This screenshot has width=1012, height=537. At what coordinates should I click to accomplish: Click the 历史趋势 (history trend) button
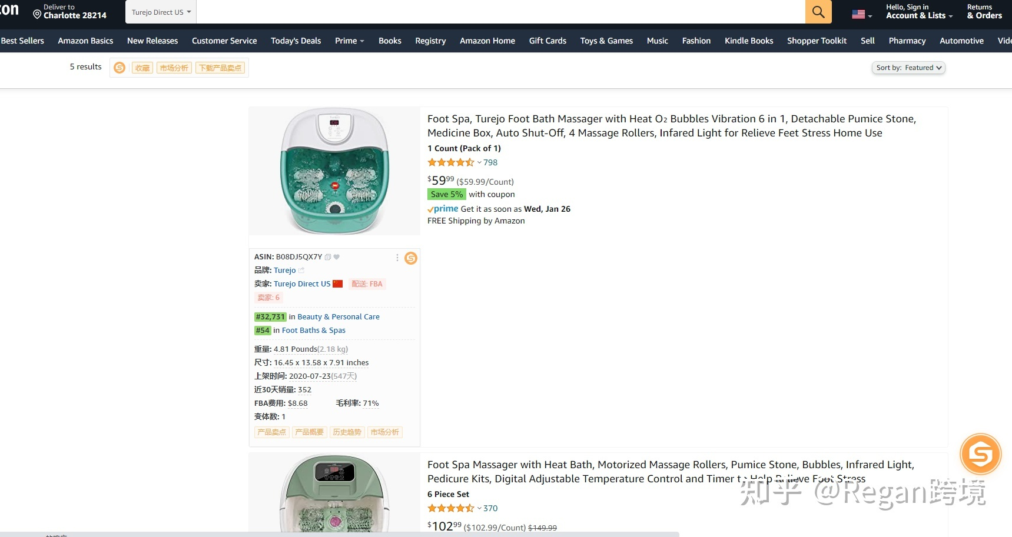347,432
